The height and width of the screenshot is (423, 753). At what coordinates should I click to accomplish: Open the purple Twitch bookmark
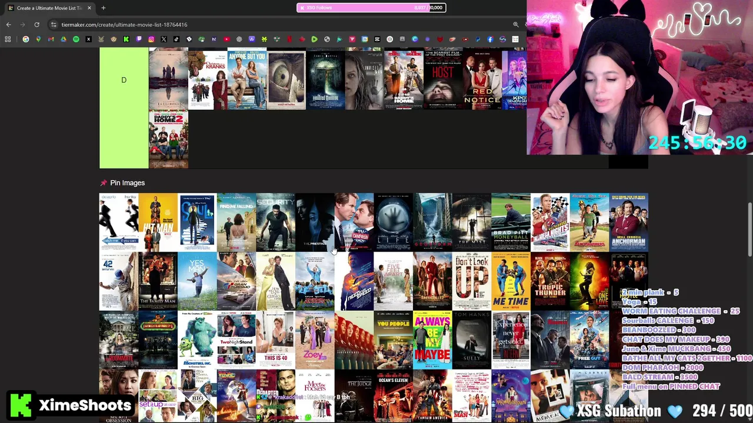coord(139,39)
